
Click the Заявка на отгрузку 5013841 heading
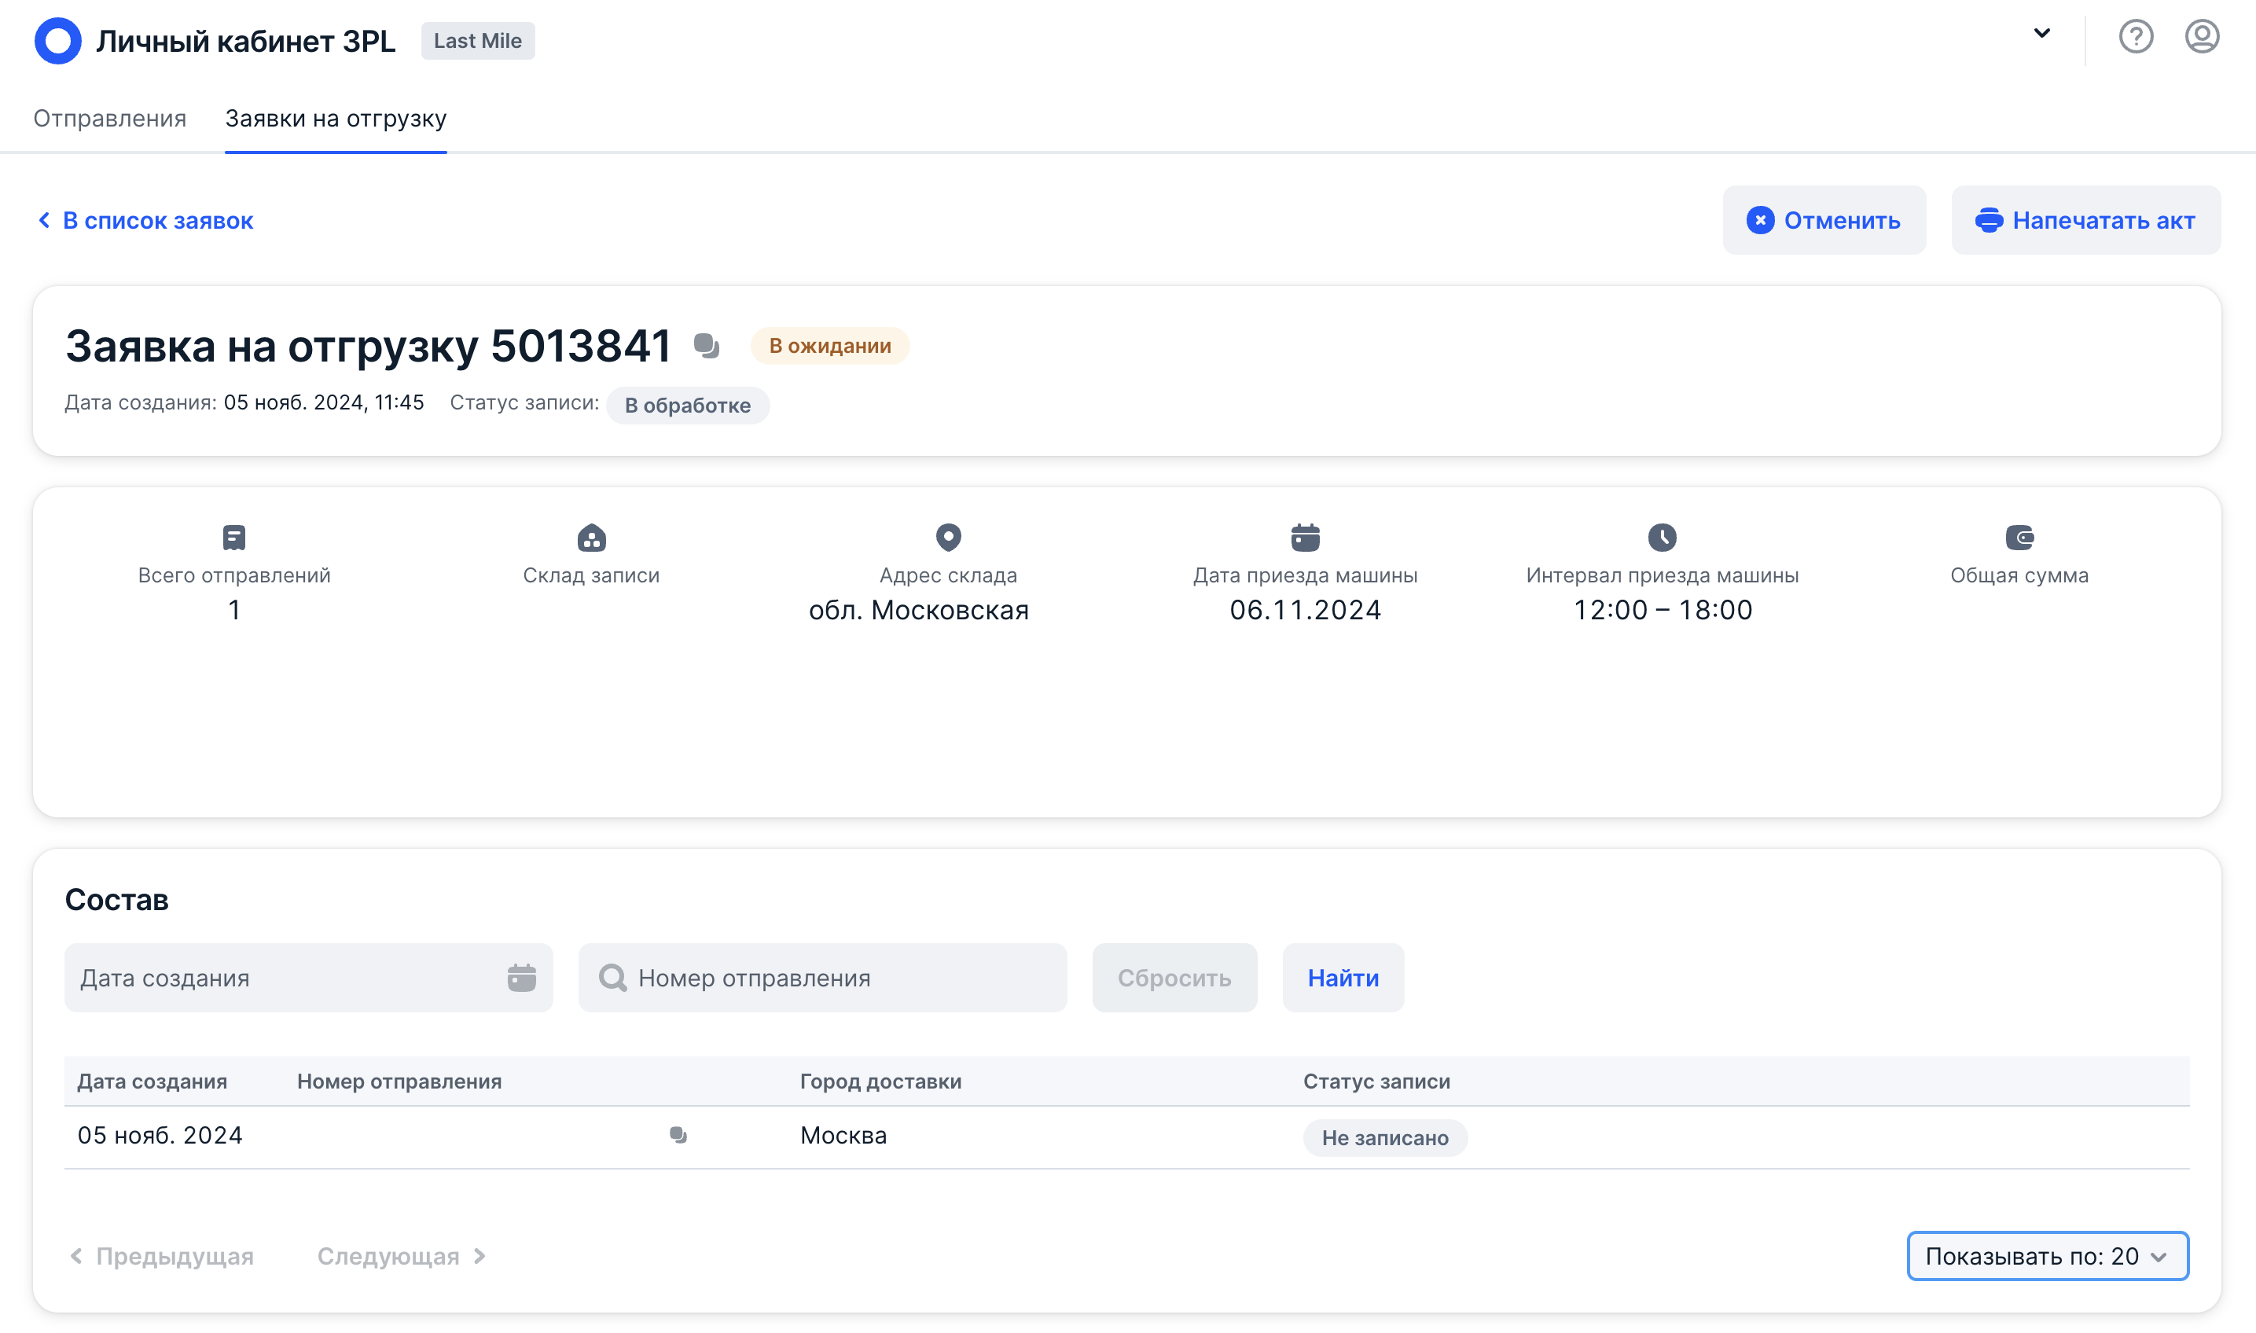[368, 346]
